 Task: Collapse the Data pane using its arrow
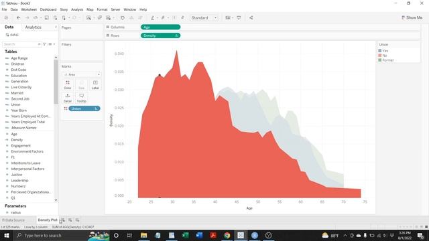click(56, 27)
